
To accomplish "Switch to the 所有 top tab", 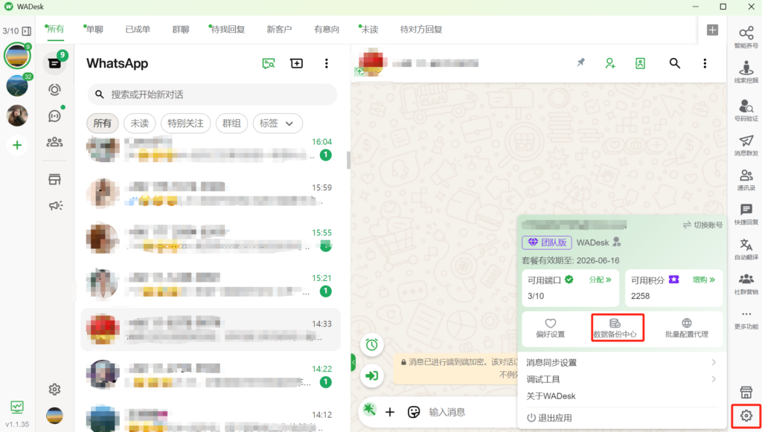I will pyautogui.click(x=55, y=29).
